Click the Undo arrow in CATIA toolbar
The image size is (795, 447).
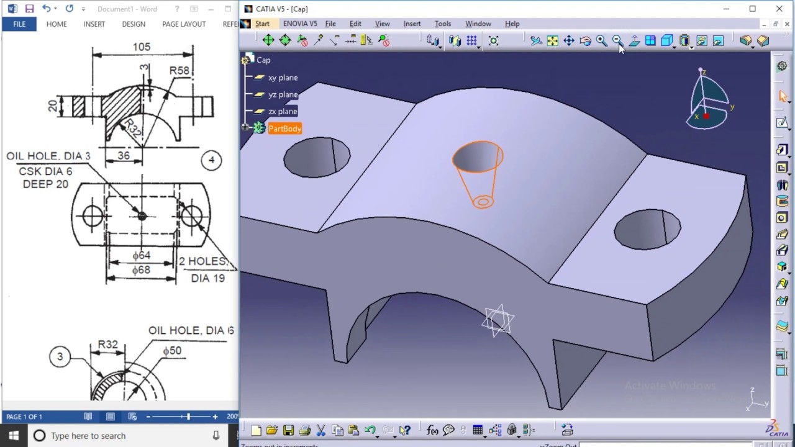point(370,430)
